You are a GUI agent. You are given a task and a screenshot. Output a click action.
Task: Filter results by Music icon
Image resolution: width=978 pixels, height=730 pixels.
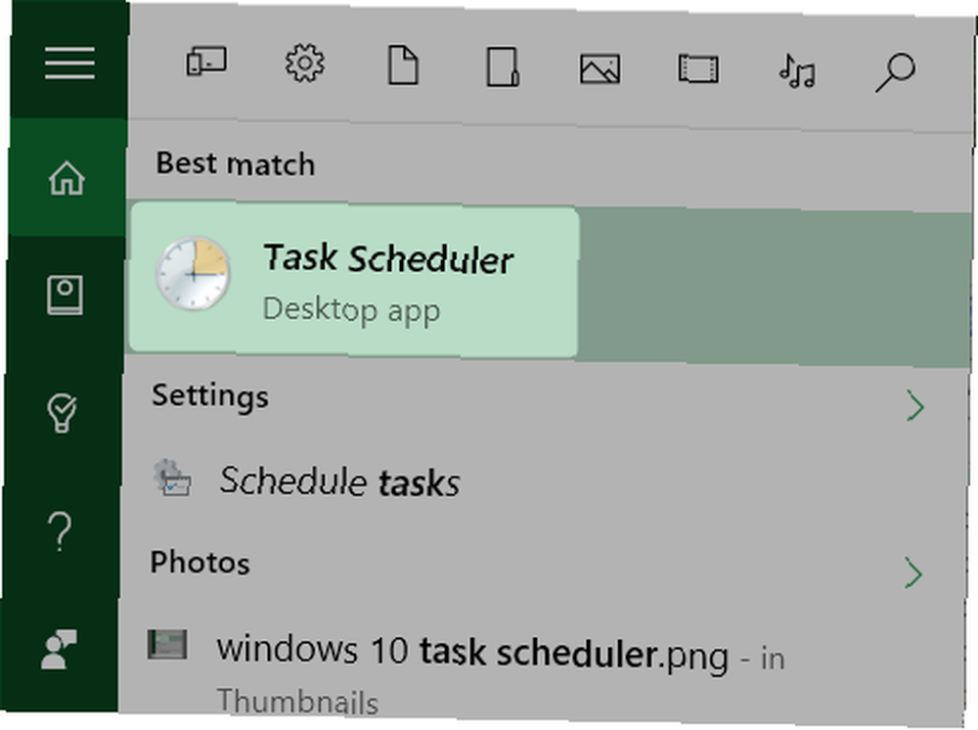[797, 70]
